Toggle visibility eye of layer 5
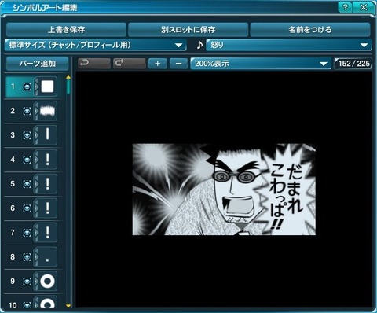Screen dimensions: 377x313 pyautogui.click(x=27, y=184)
